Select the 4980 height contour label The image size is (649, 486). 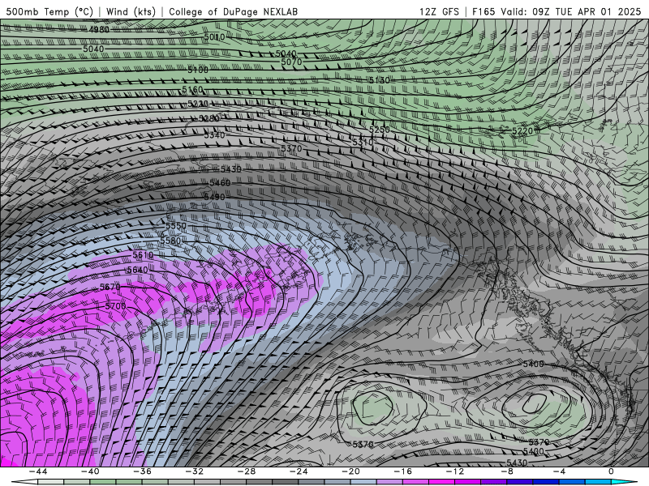[x=99, y=30]
